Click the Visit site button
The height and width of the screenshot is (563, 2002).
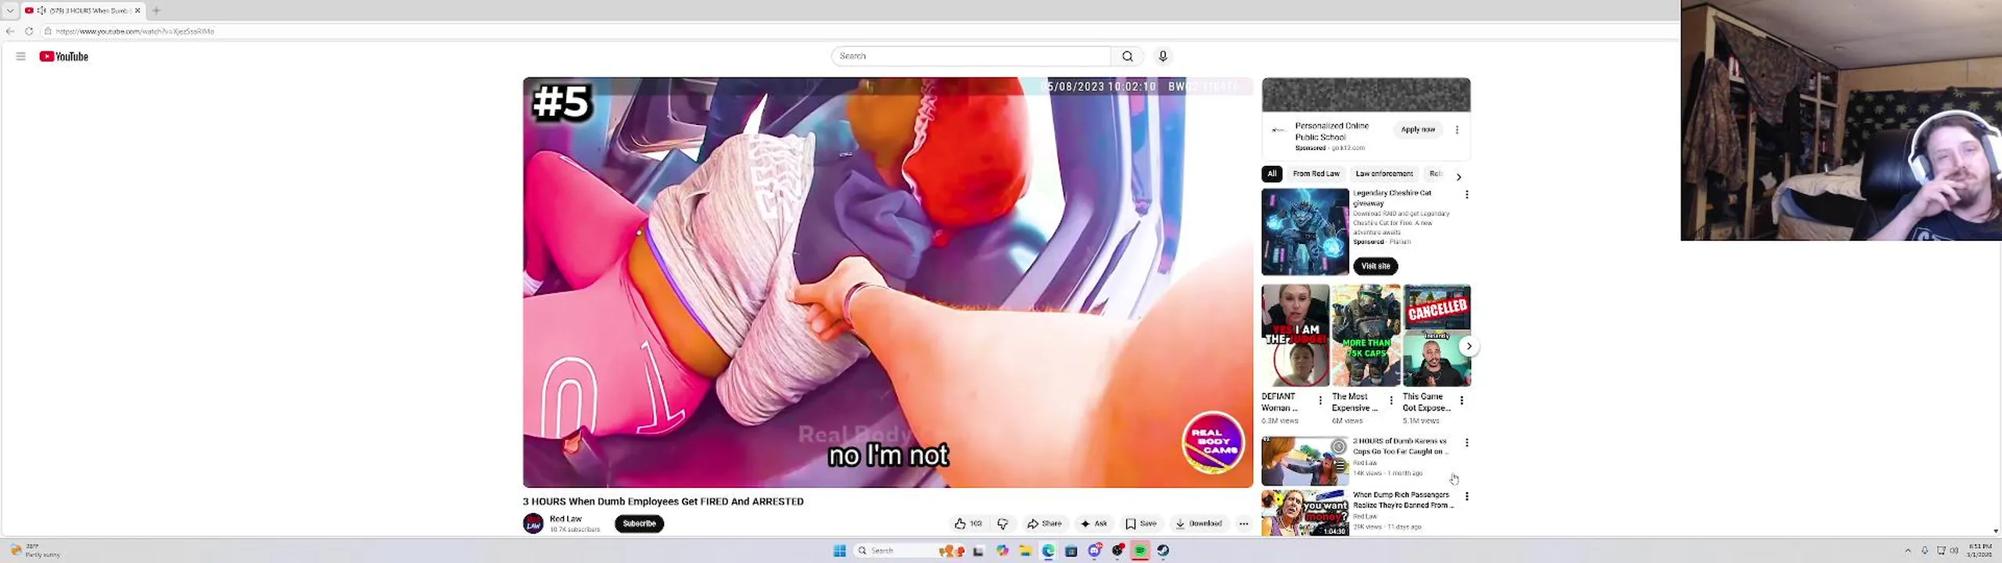pyautogui.click(x=1376, y=266)
